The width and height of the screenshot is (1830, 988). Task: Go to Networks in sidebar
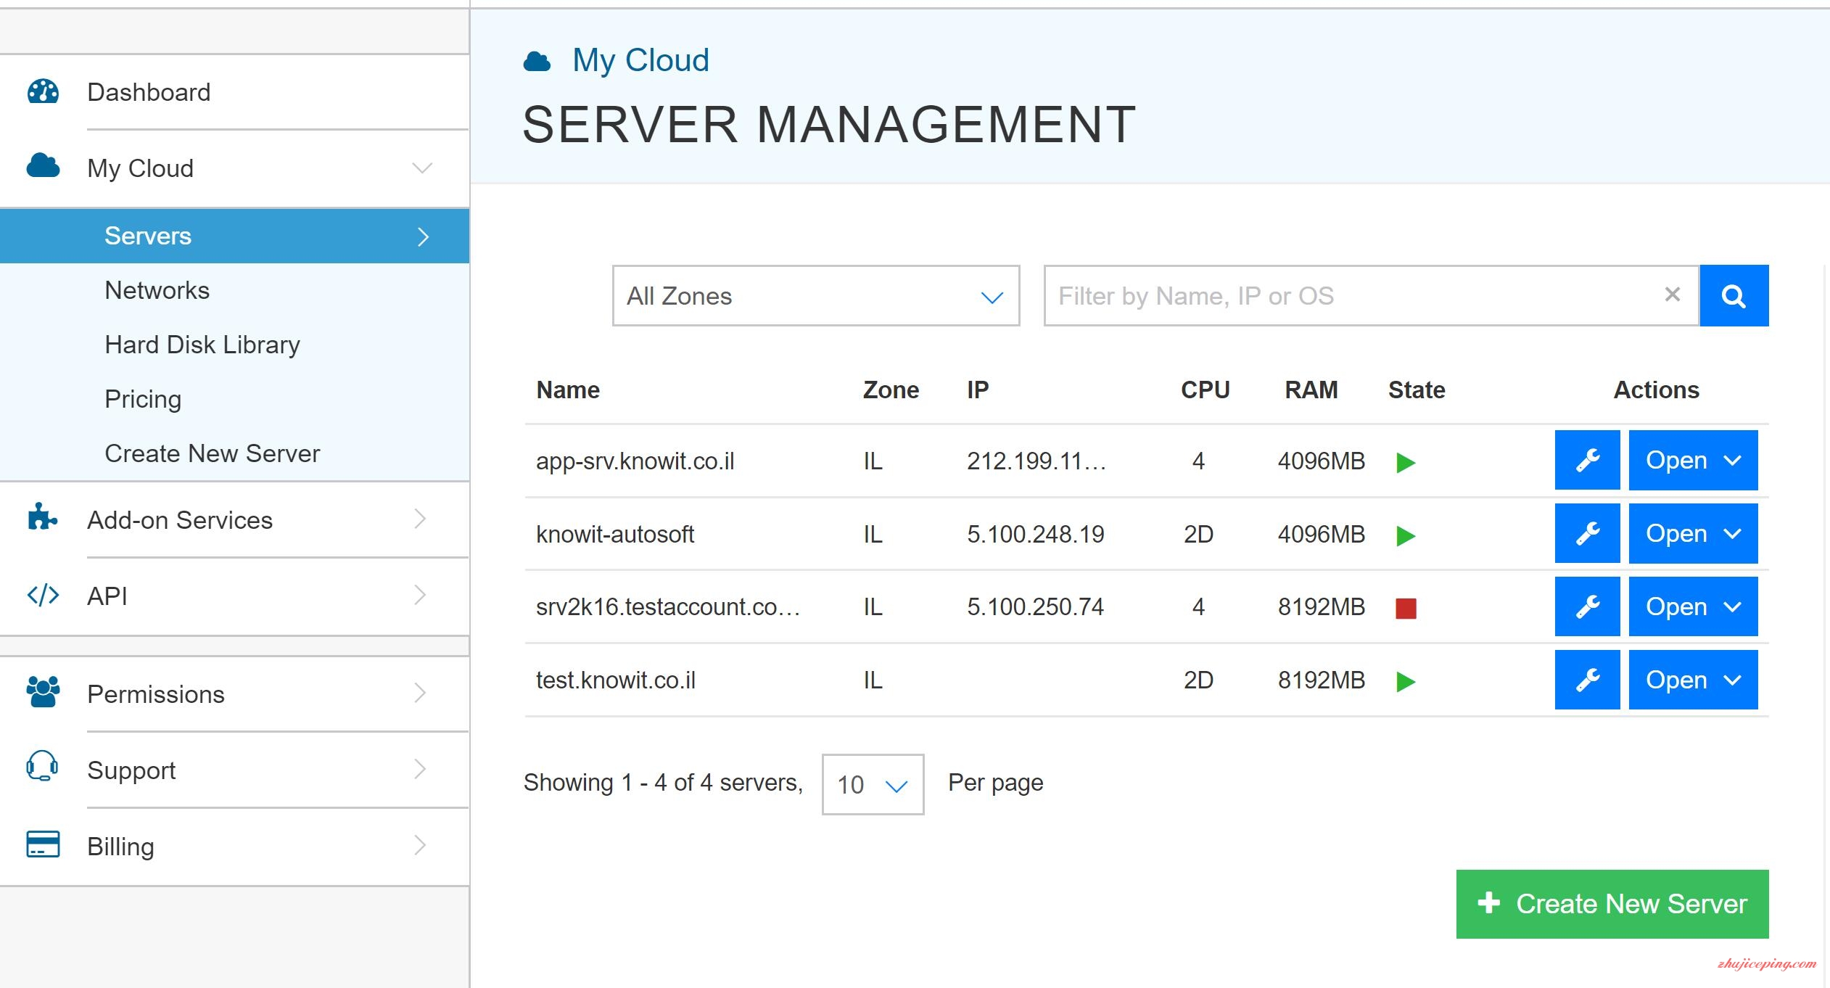tap(157, 290)
